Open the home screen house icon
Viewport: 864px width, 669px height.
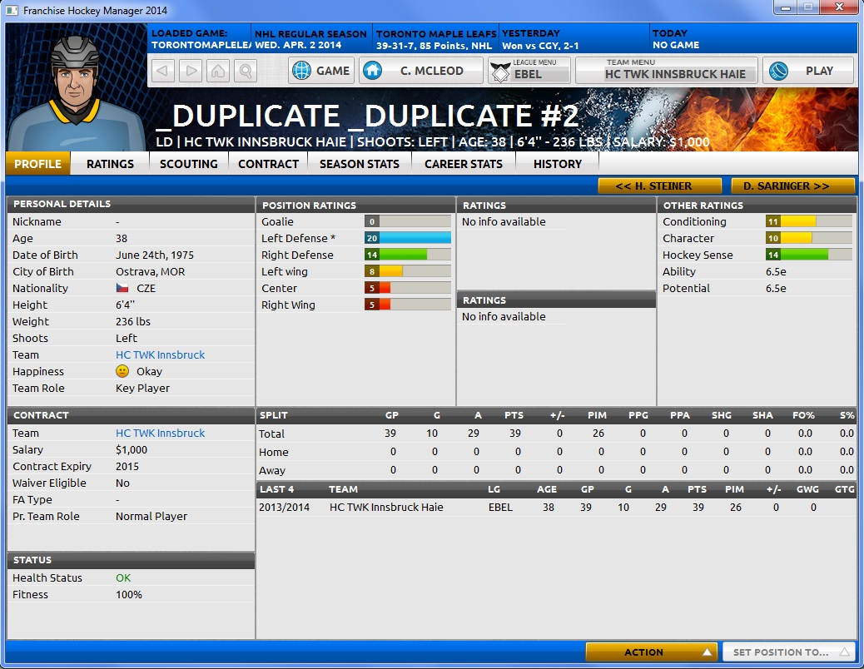click(218, 71)
